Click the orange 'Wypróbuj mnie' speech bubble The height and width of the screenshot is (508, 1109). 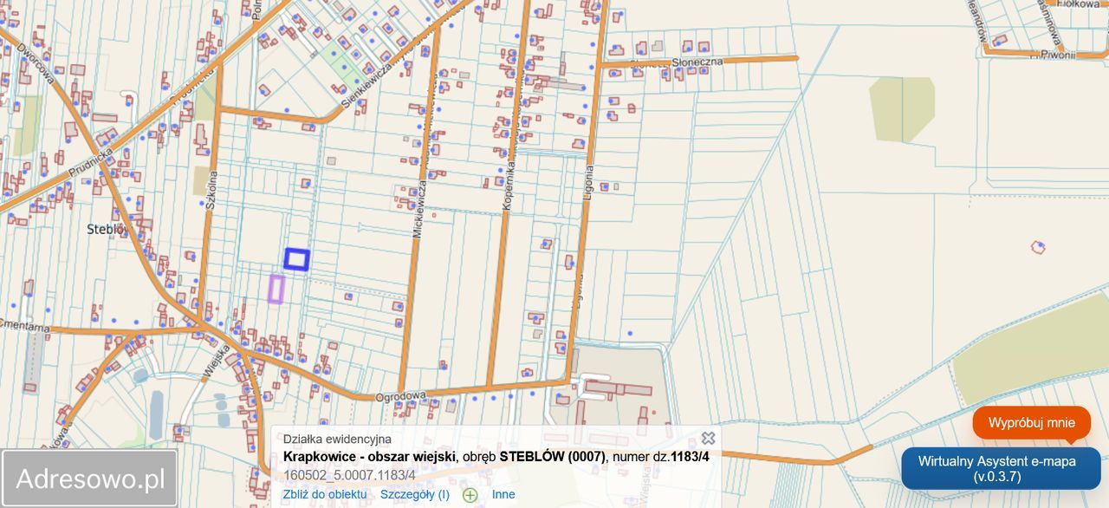pyautogui.click(x=1029, y=423)
